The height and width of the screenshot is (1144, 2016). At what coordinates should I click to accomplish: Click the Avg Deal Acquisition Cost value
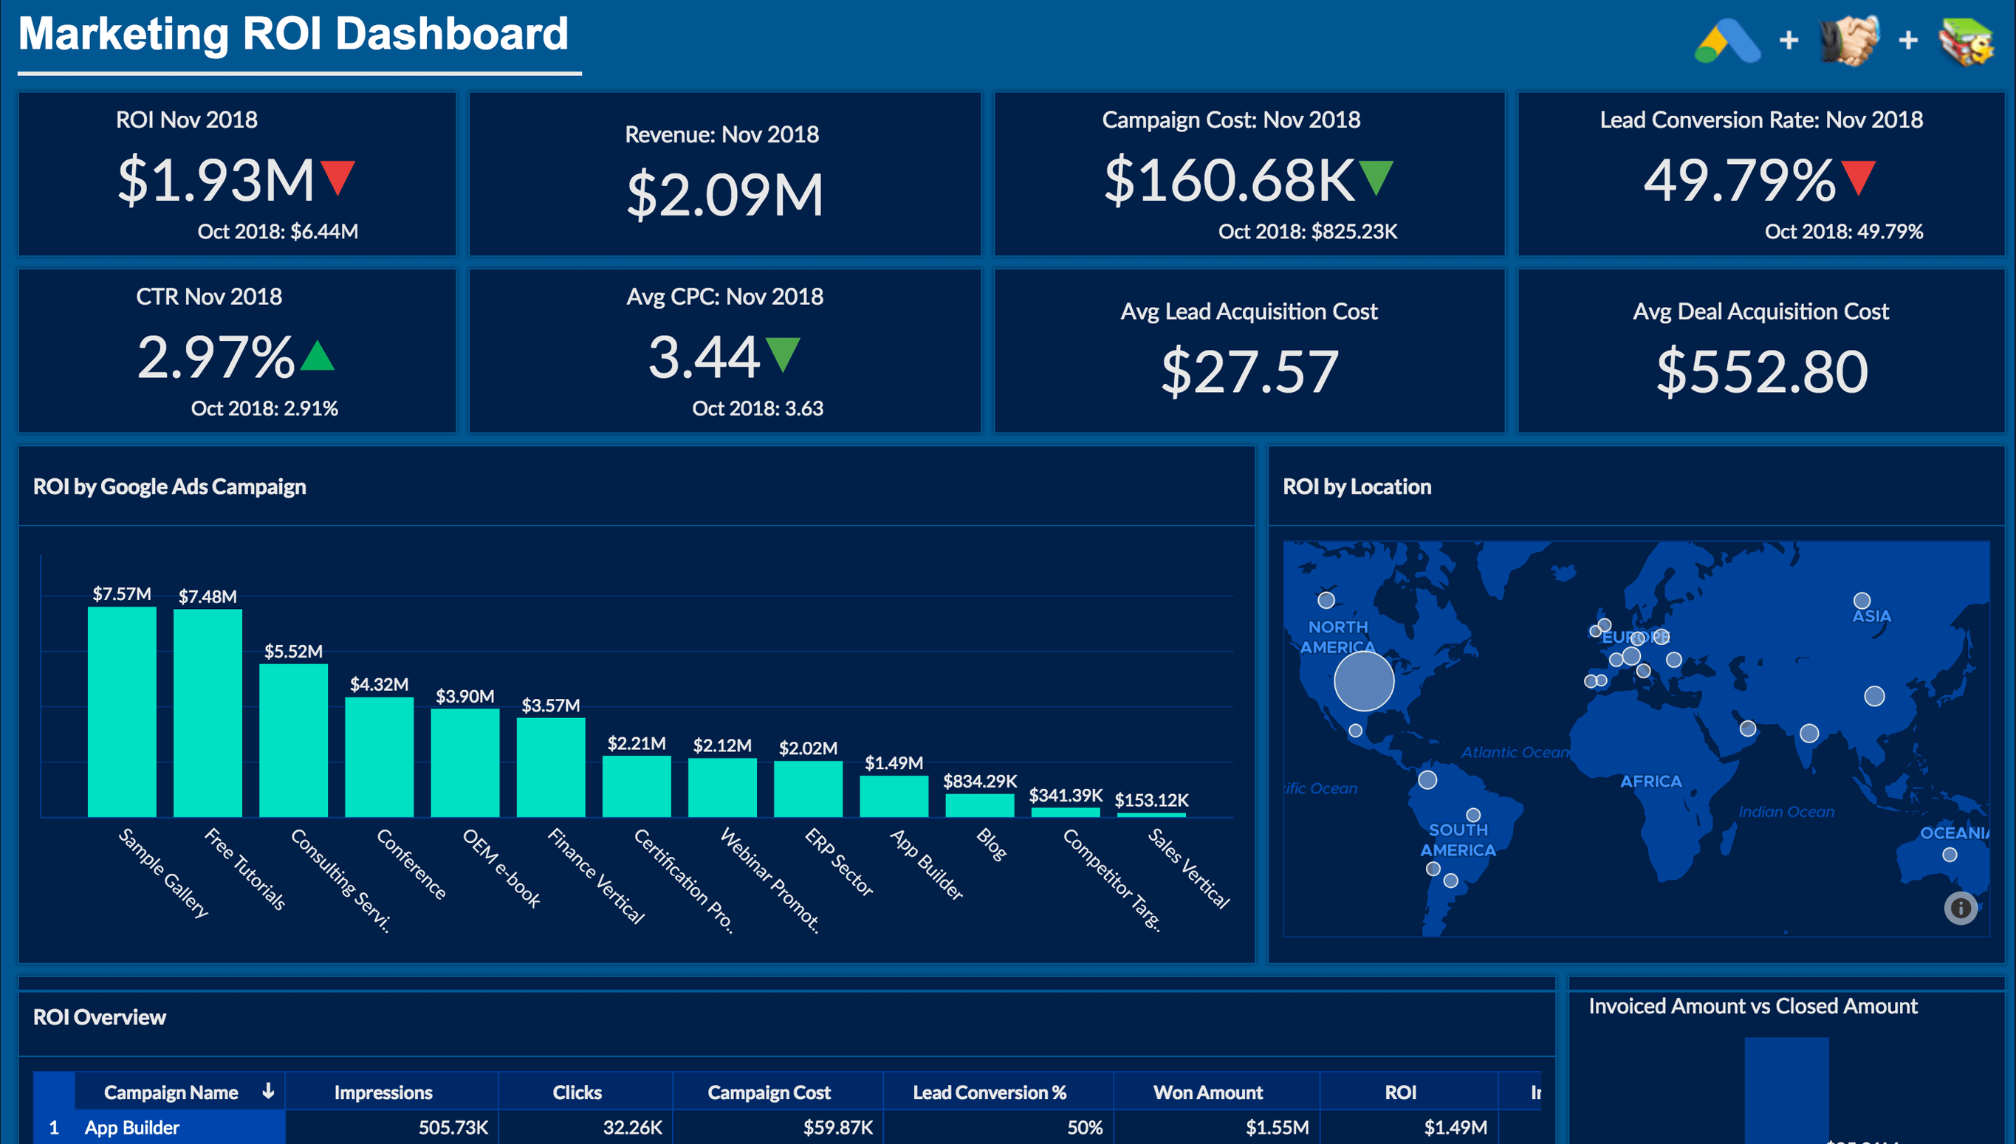click(x=1761, y=372)
